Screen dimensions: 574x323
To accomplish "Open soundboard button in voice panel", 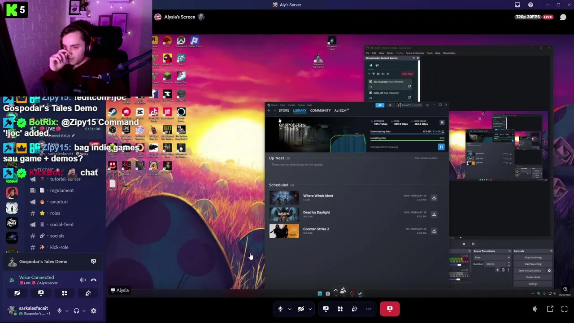I will click(88, 293).
